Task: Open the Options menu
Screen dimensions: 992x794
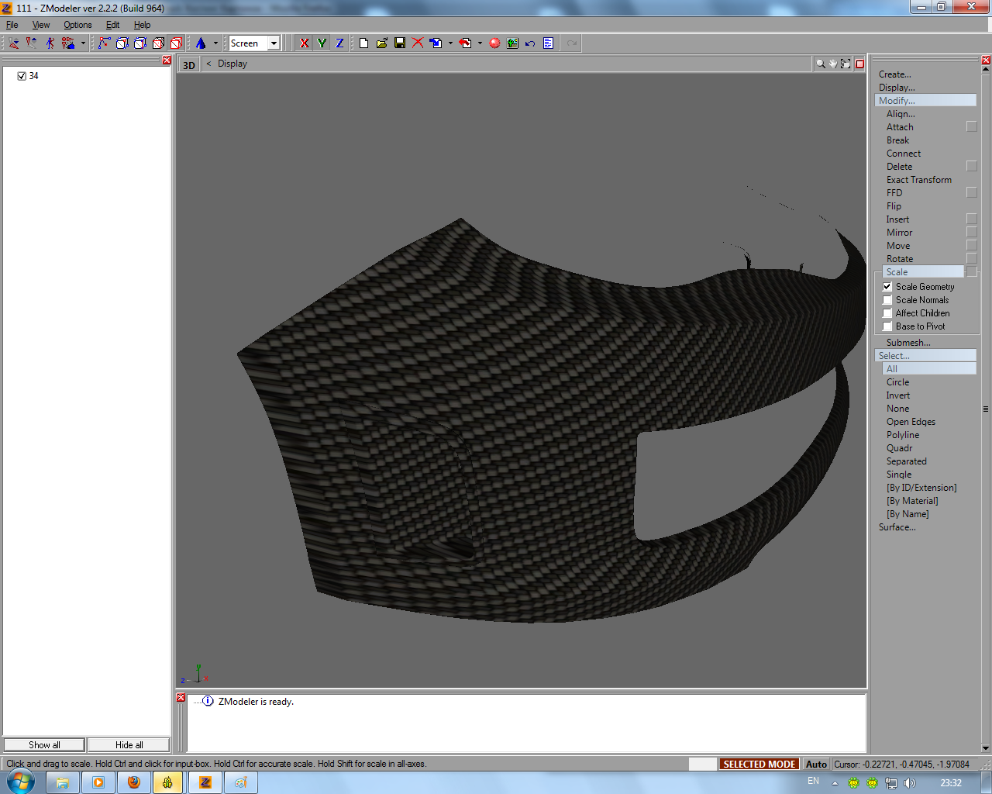Action: [x=77, y=25]
